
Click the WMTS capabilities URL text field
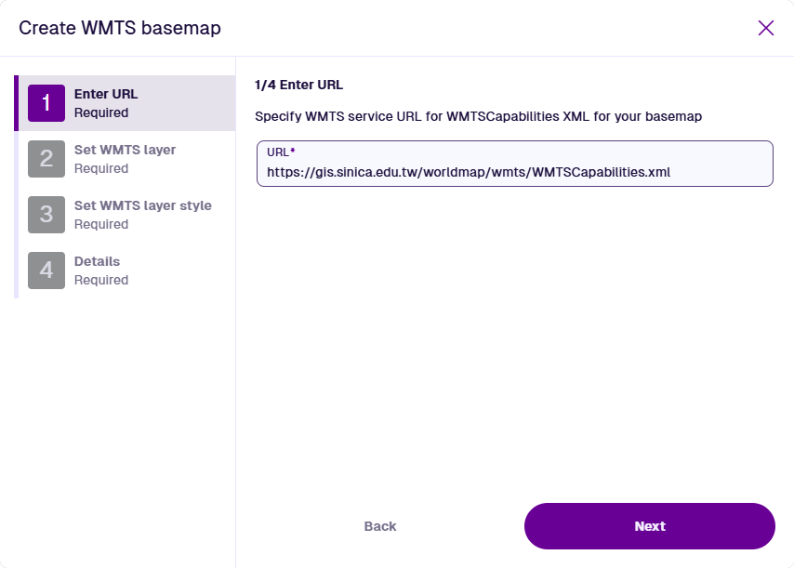pyautogui.click(x=514, y=172)
